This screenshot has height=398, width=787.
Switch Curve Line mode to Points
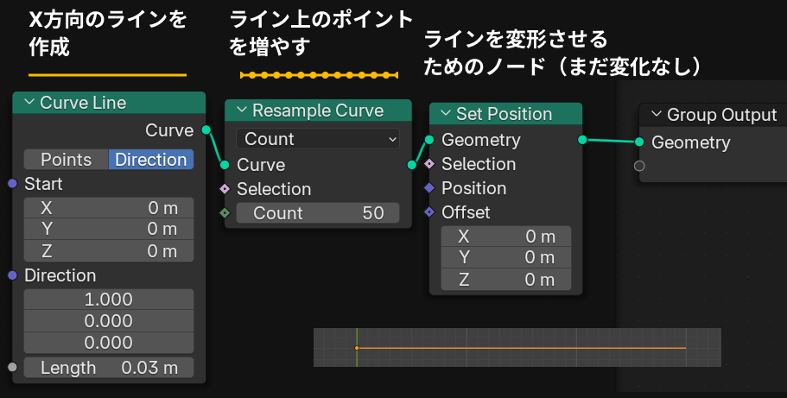coord(67,160)
